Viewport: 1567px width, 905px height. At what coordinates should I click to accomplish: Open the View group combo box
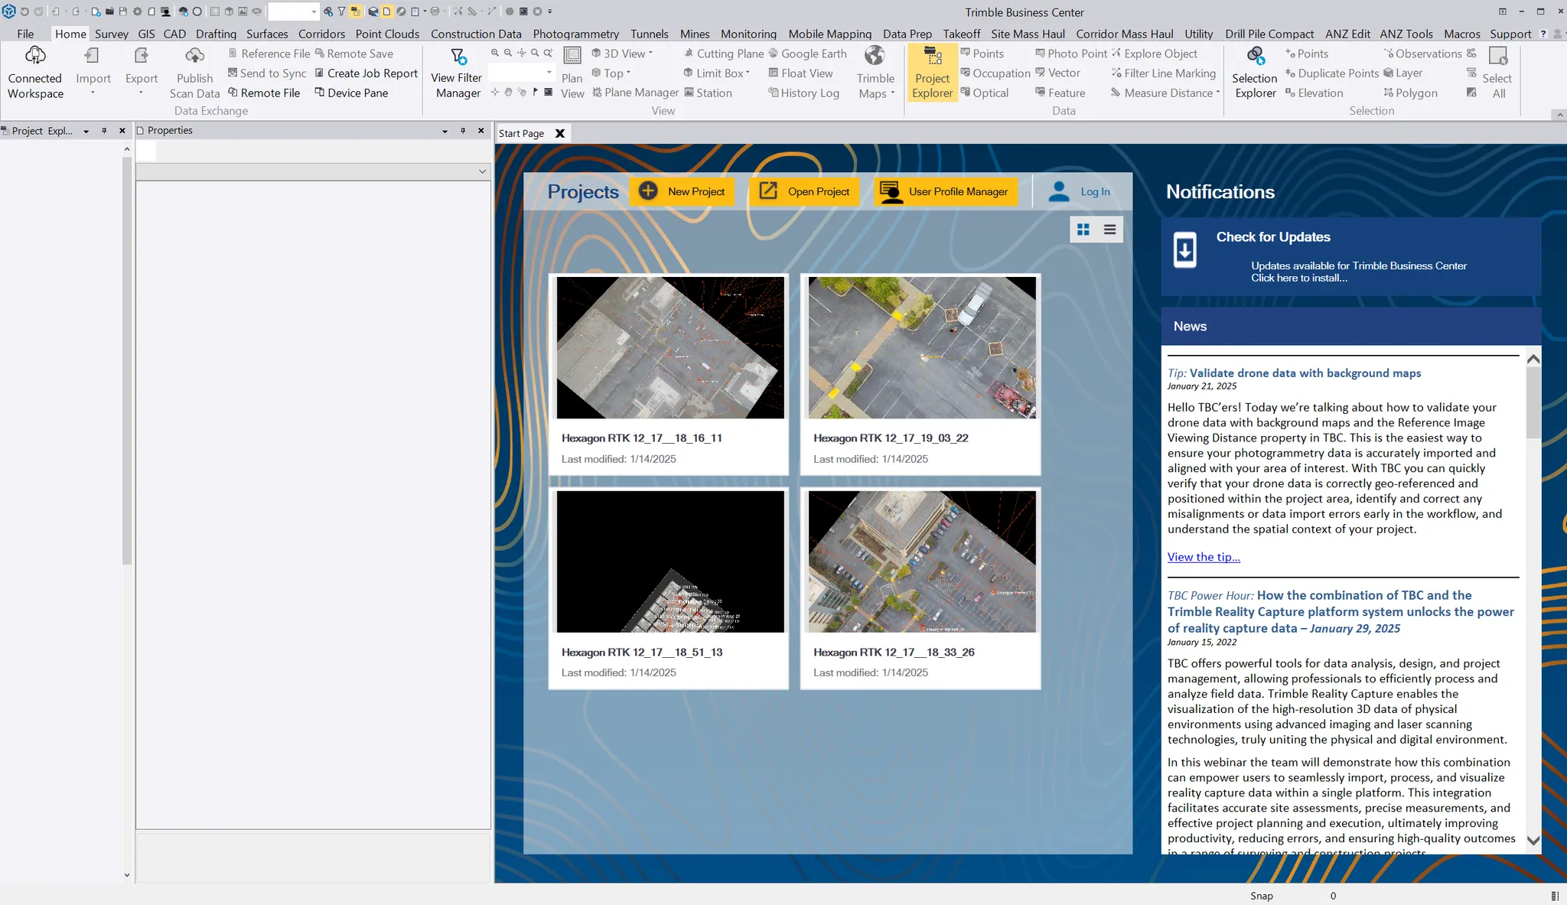(520, 73)
